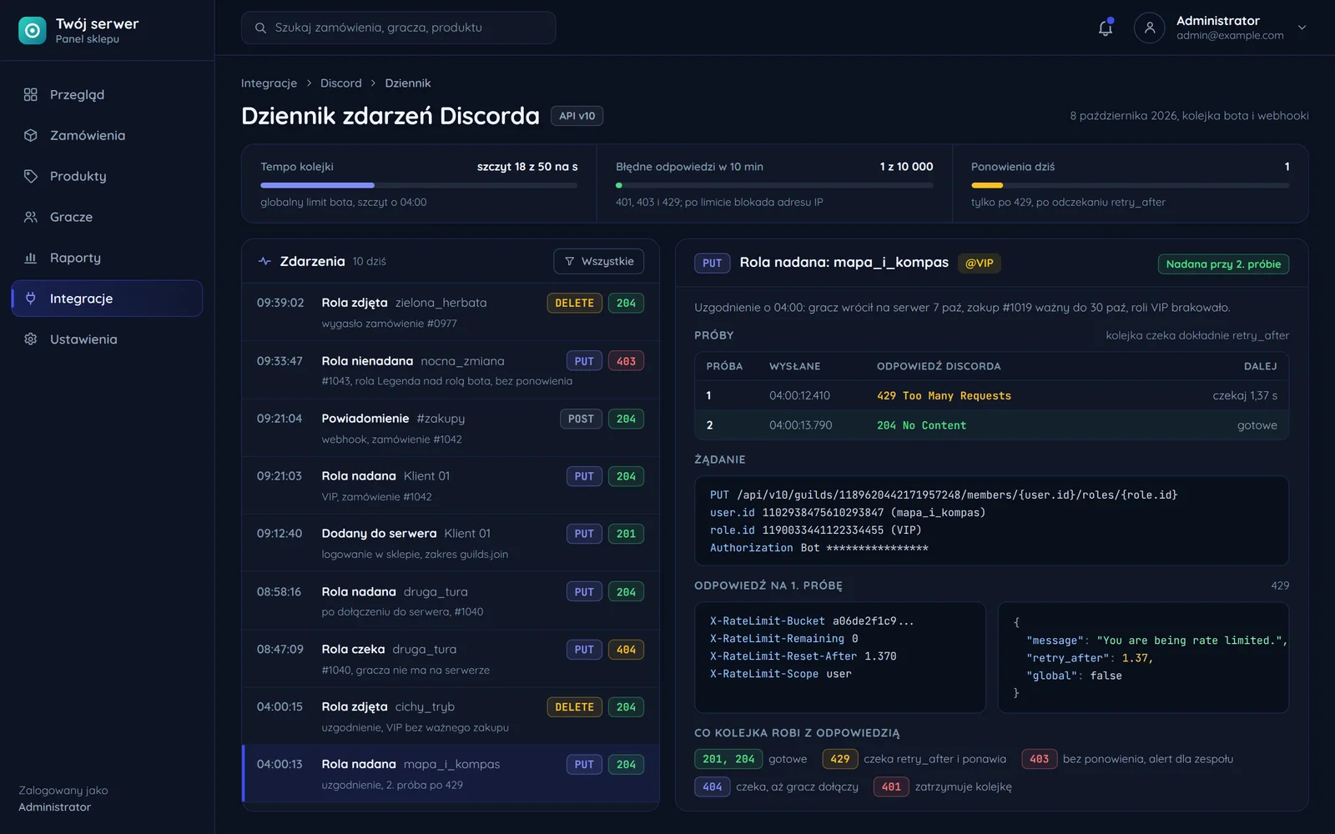Image resolution: width=1335 pixels, height=834 pixels.
Task: Click the Gracze users icon
Action: click(x=31, y=217)
